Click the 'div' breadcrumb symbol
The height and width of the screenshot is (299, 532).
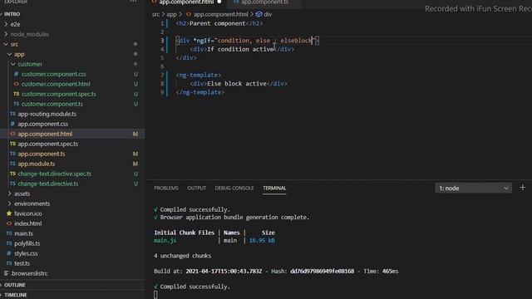click(268, 14)
